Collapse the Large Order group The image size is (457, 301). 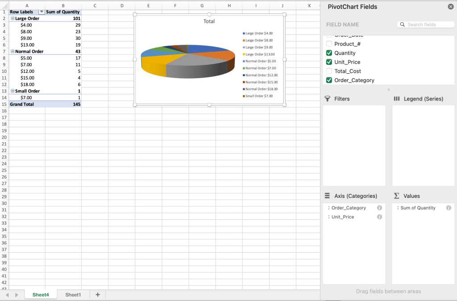[12, 18]
